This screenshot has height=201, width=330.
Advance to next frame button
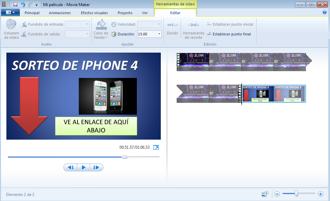(97, 167)
